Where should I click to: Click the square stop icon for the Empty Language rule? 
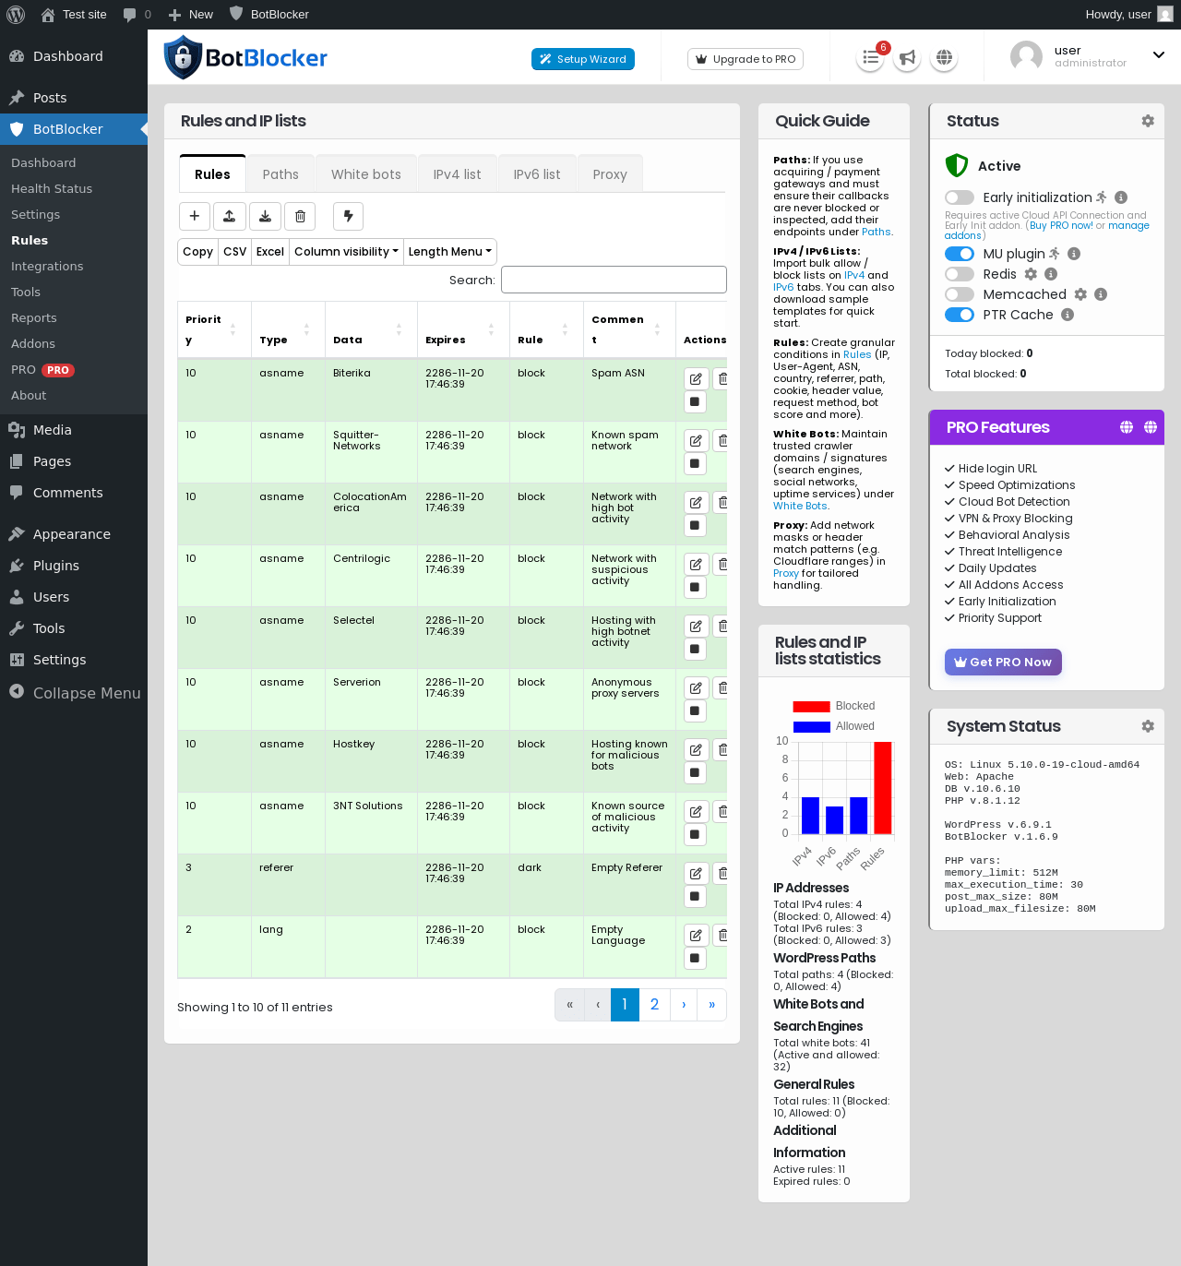[x=696, y=959]
